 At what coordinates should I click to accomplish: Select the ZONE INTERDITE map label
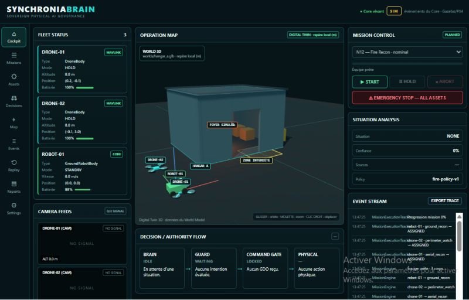coord(256,161)
